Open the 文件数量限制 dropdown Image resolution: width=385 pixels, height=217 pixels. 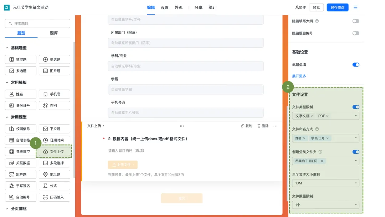pyautogui.click(x=325, y=205)
